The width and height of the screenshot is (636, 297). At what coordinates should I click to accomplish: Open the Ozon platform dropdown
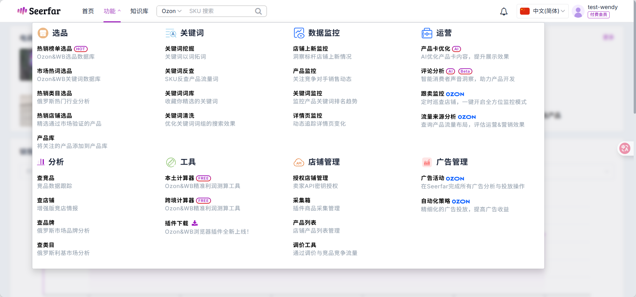point(171,11)
